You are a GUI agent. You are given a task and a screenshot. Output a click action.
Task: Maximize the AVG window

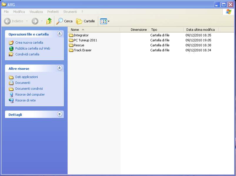[x=224, y=5]
